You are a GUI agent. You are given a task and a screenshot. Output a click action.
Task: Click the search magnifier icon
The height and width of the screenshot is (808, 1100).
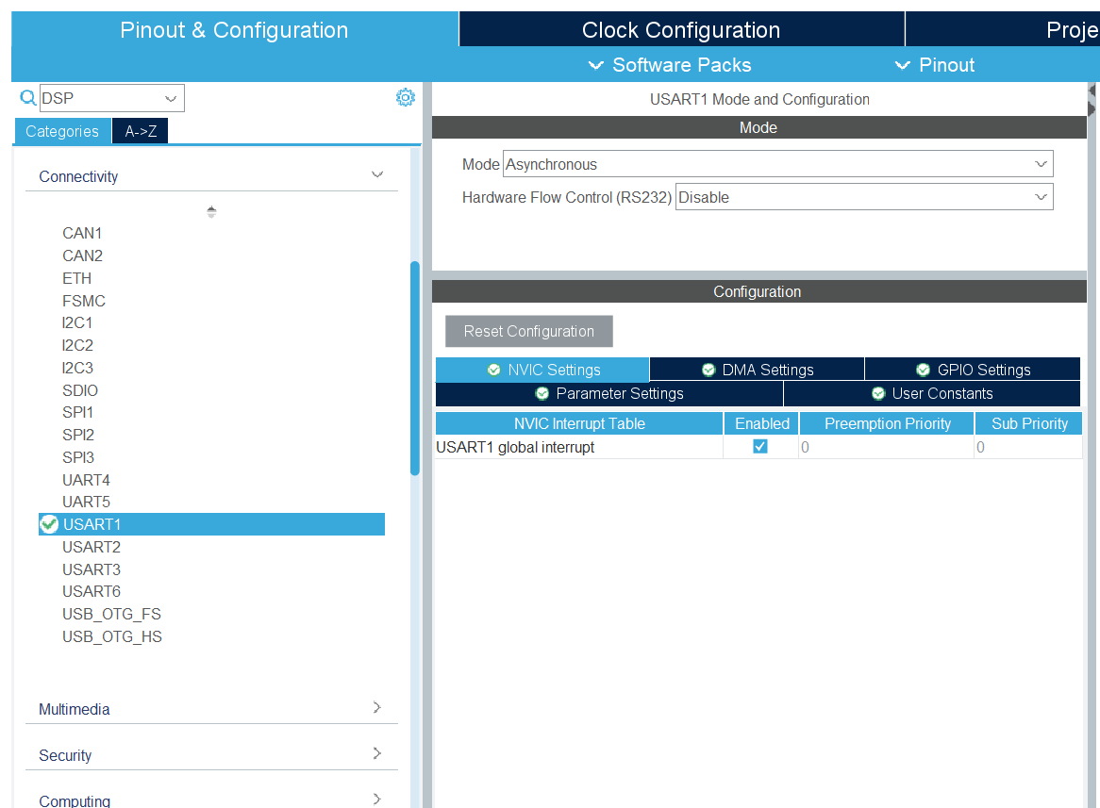tap(27, 98)
